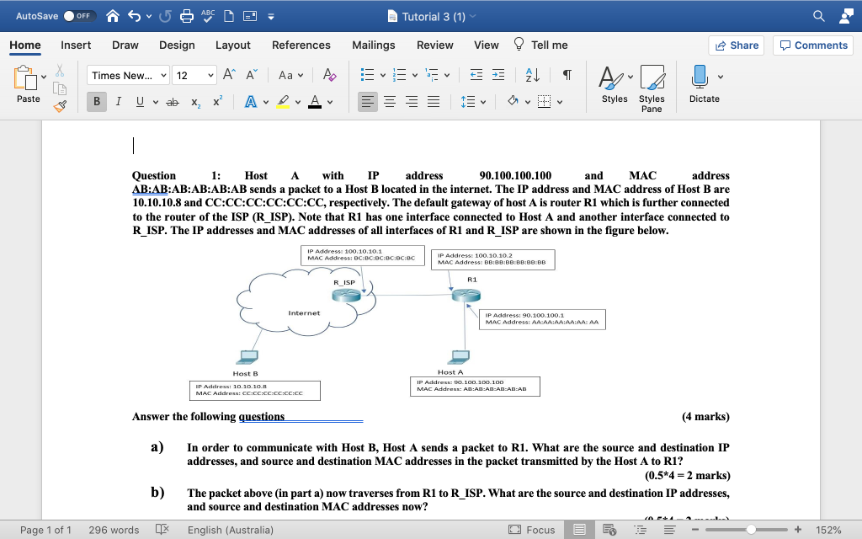Clear all formatting icon
The height and width of the screenshot is (539, 862).
point(329,75)
